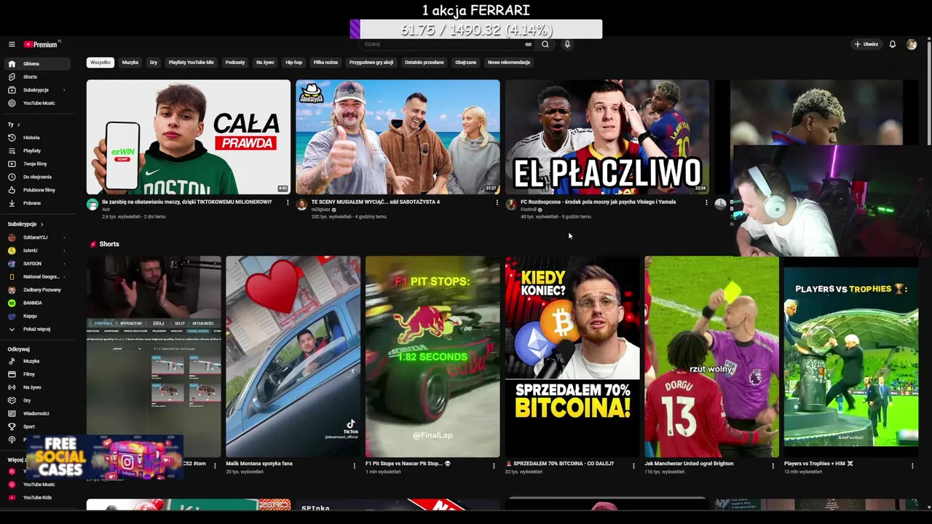Open Playlisty in the sidebar

pyautogui.click(x=38, y=151)
